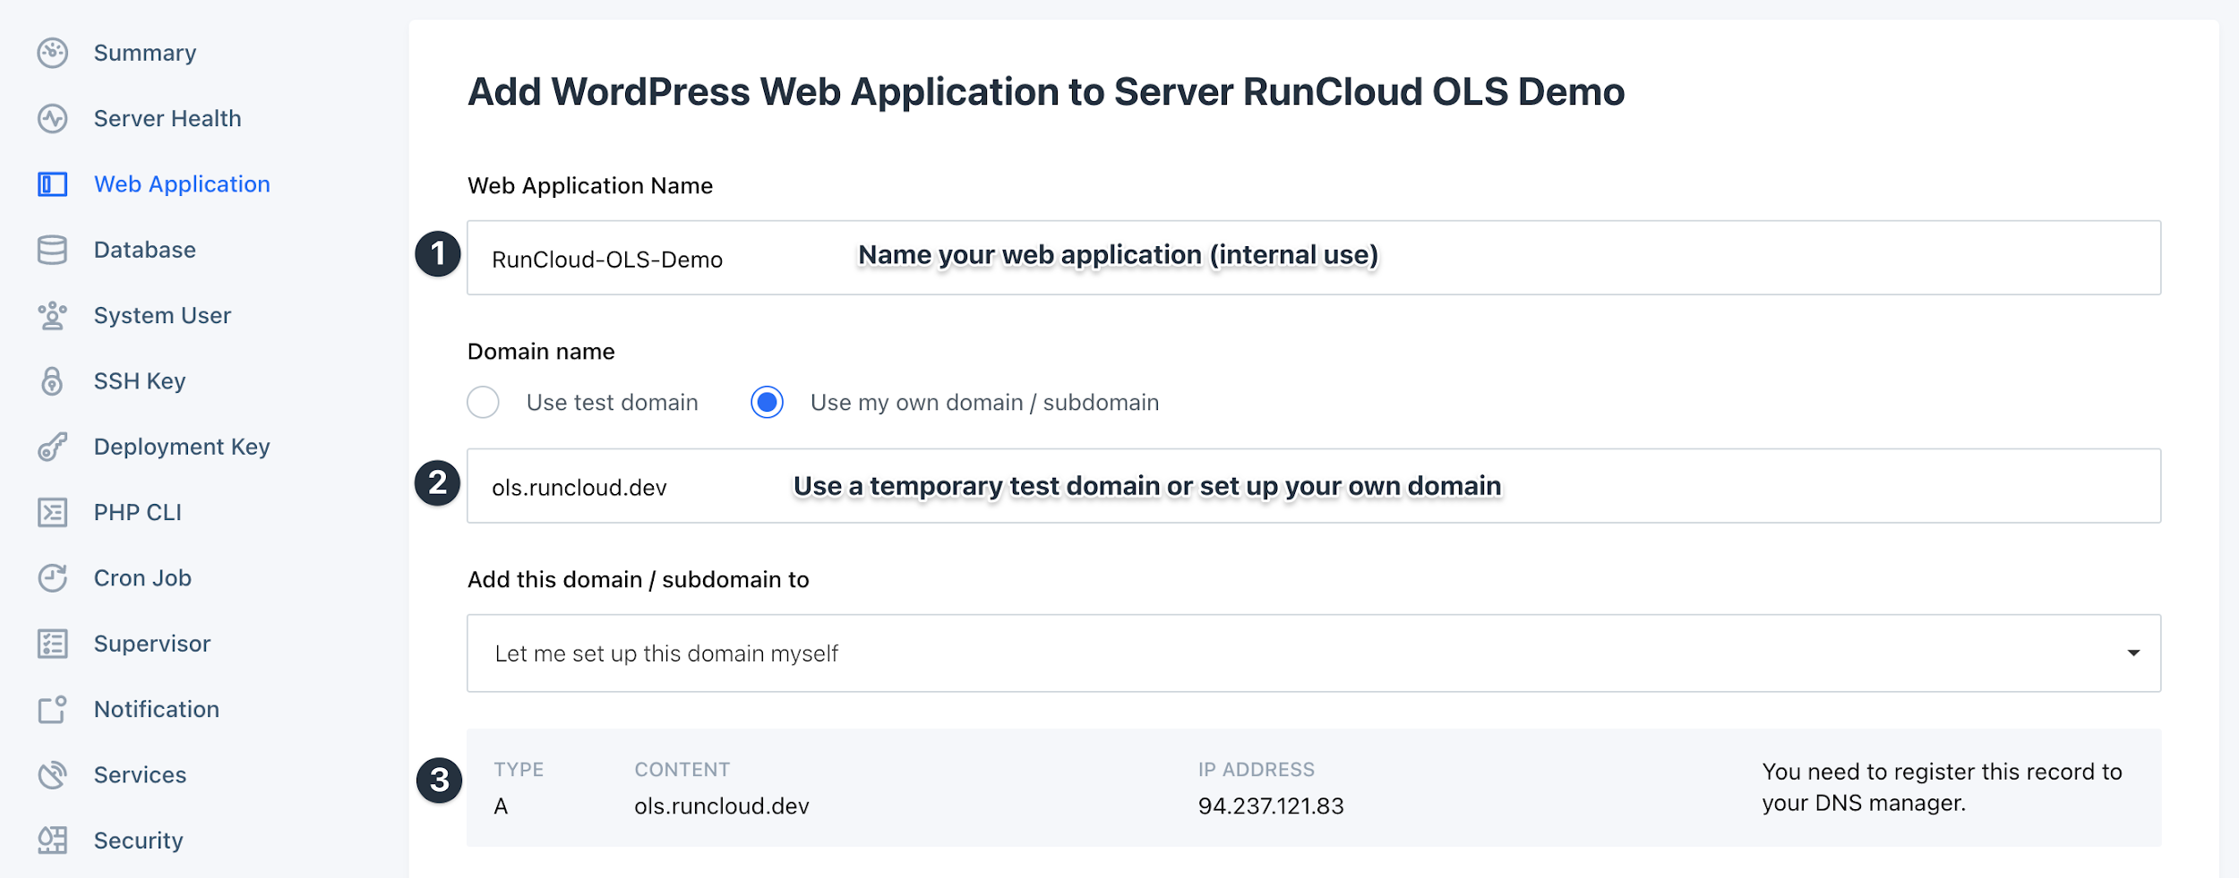Click the page heading about adding WordPress
2239x878 pixels.
1046,92
